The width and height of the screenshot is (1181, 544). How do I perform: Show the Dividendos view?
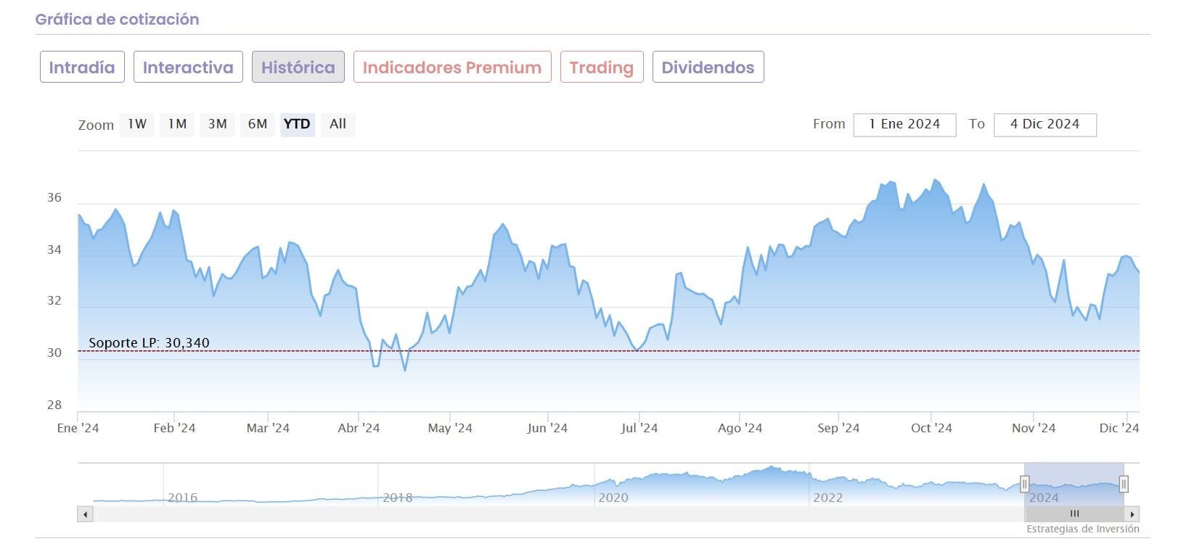pyautogui.click(x=708, y=67)
